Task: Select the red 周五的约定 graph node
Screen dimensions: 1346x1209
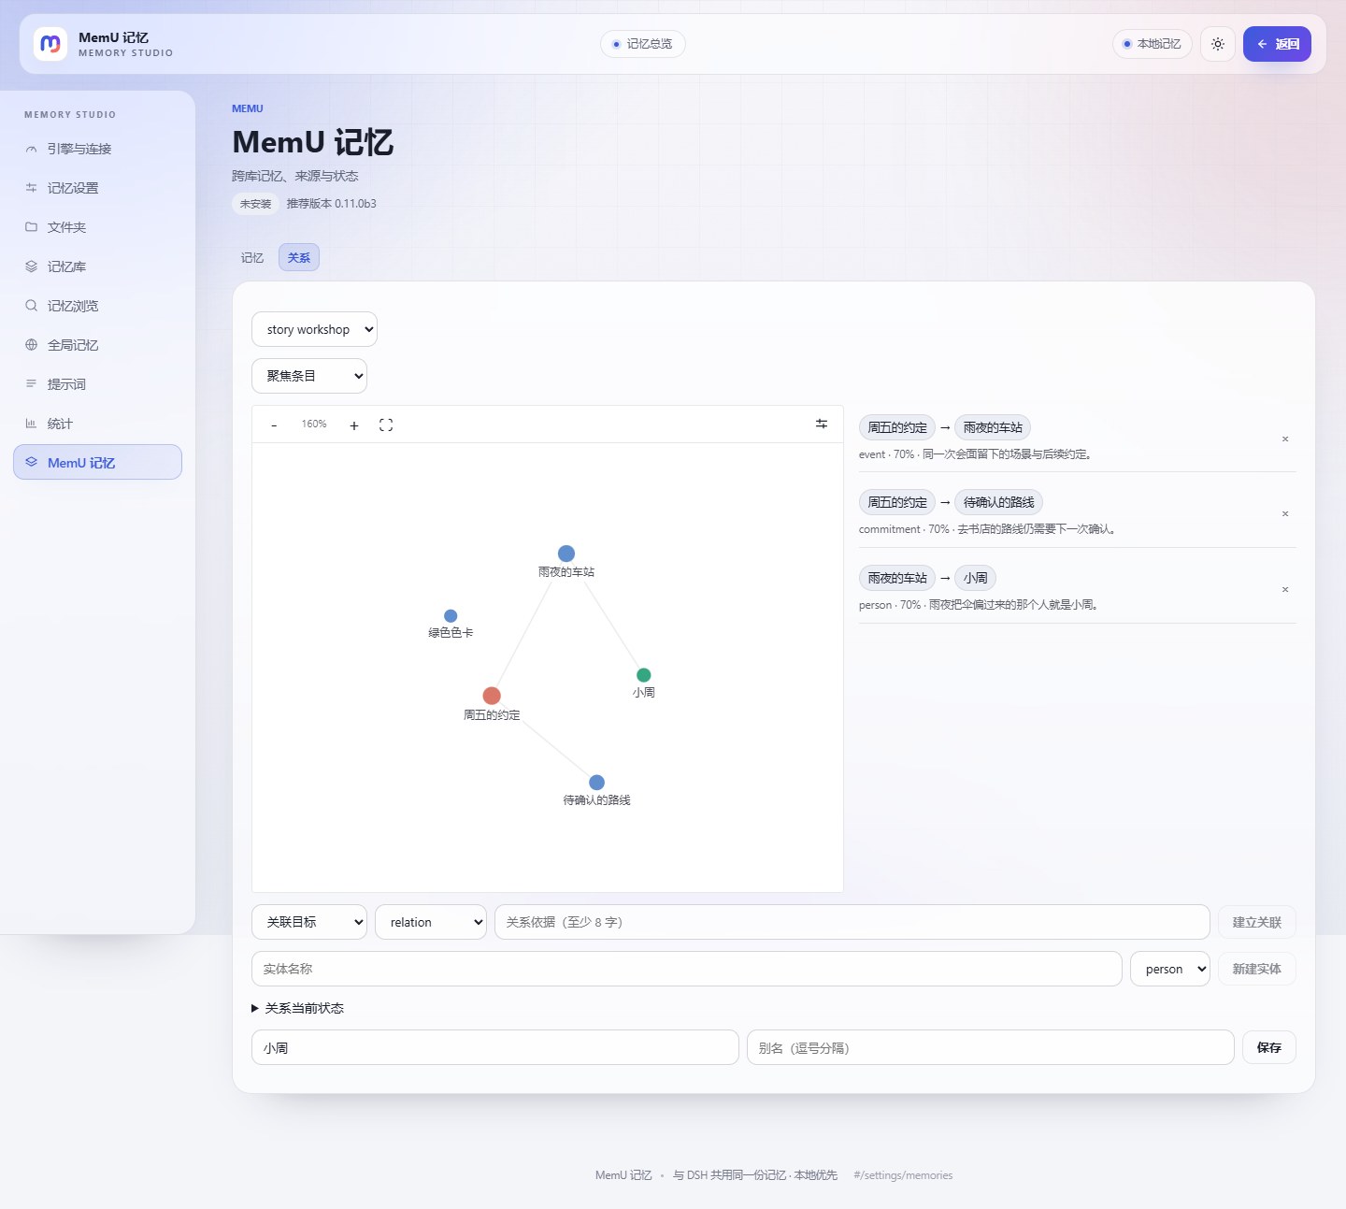Action: click(492, 696)
